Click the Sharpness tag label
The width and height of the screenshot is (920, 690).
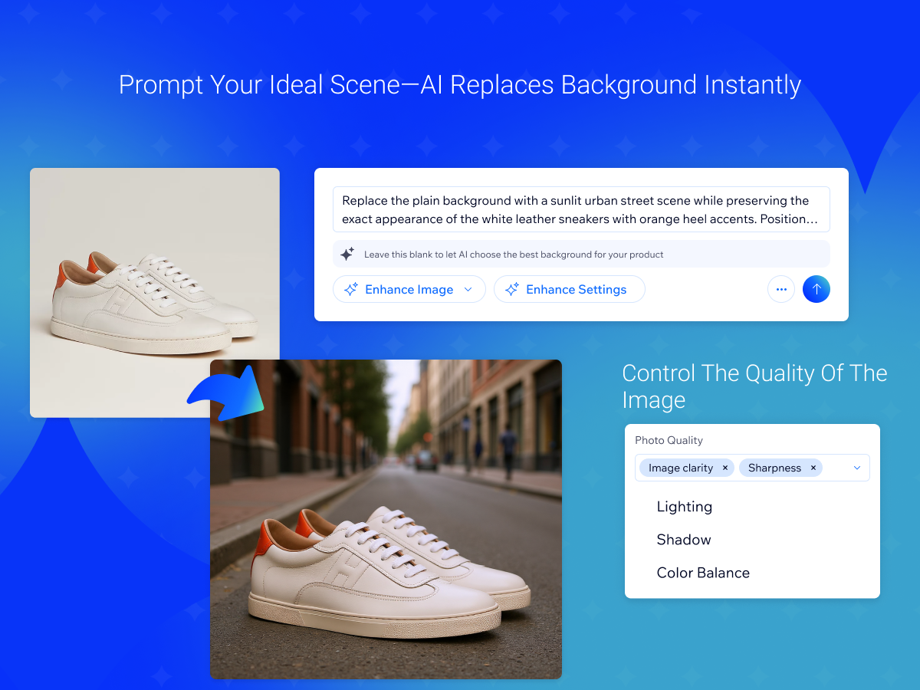tap(774, 468)
